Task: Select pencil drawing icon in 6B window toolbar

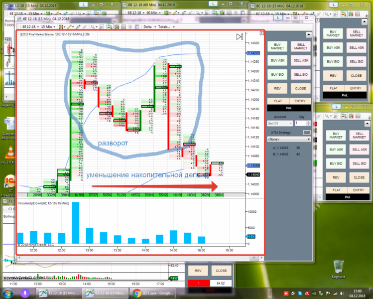Action: 175,12
